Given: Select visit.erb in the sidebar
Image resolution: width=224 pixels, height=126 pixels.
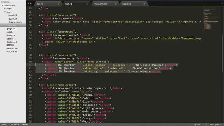Looking at the screenshot, I should point(12,26).
